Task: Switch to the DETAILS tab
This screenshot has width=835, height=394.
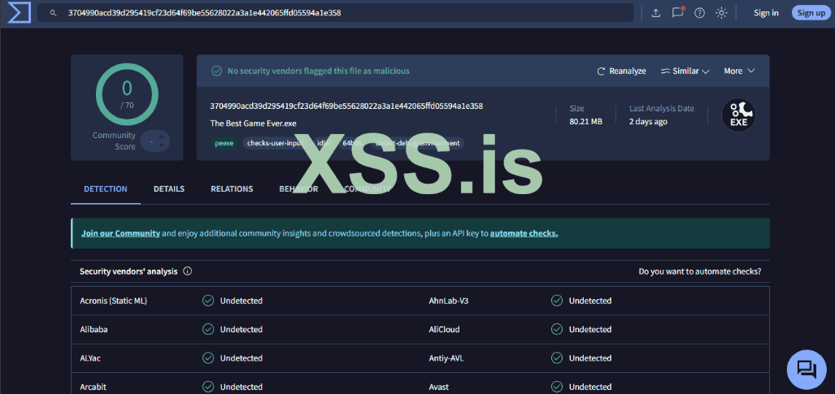Action: (x=169, y=189)
